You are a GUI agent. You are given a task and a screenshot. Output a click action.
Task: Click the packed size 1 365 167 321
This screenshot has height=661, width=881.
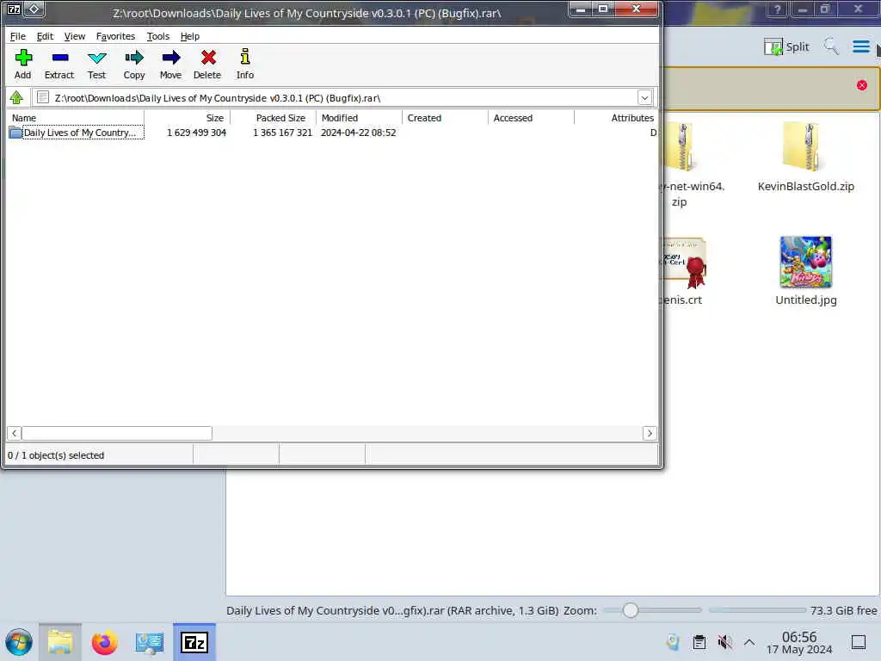(282, 133)
